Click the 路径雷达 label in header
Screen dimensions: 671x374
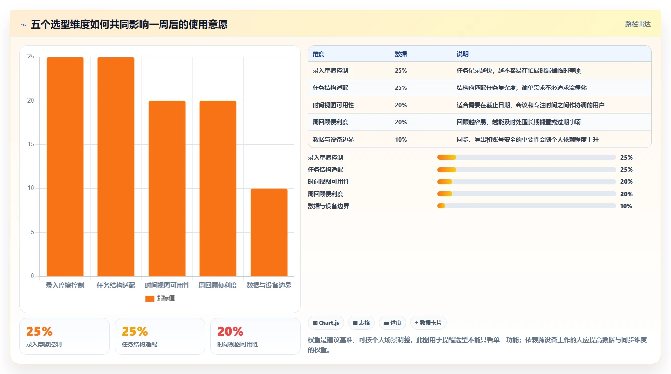tap(638, 24)
